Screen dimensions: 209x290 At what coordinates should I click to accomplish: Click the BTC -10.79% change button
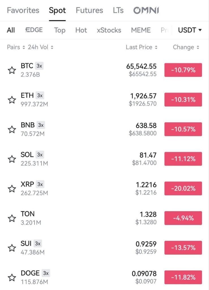[183, 70]
